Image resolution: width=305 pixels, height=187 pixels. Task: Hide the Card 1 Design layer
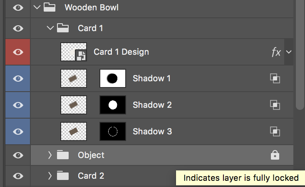(x=18, y=52)
